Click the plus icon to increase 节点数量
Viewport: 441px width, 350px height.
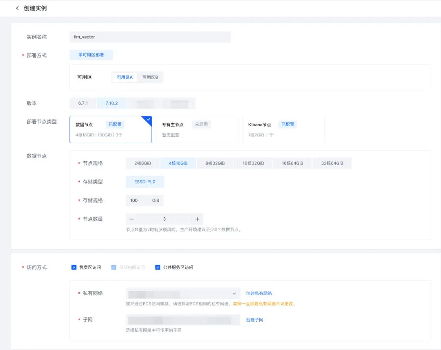(x=197, y=219)
